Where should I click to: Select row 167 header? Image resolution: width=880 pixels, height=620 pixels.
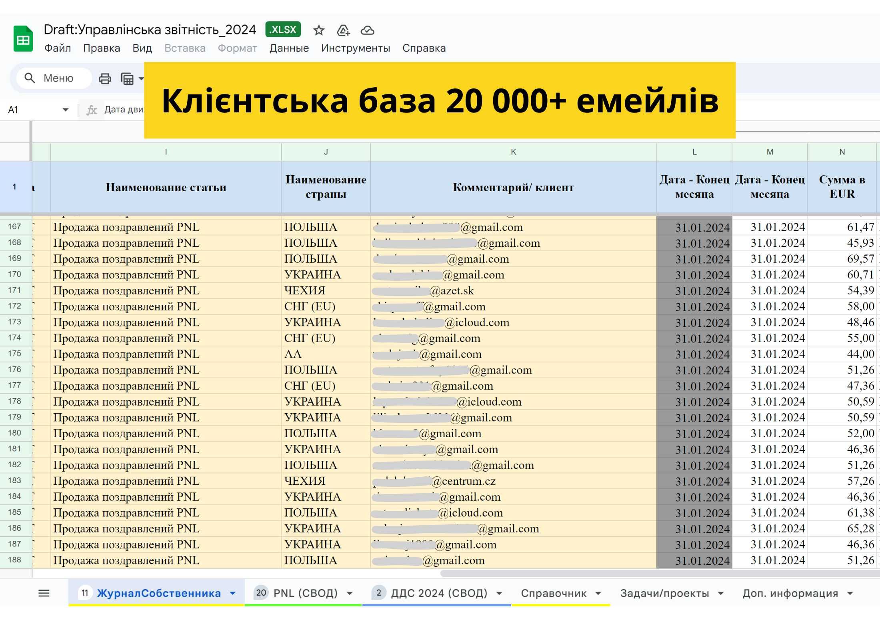pyautogui.click(x=15, y=227)
